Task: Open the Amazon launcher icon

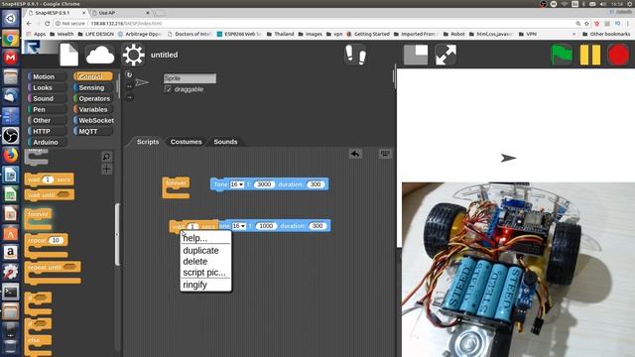Action: [11, 252]
